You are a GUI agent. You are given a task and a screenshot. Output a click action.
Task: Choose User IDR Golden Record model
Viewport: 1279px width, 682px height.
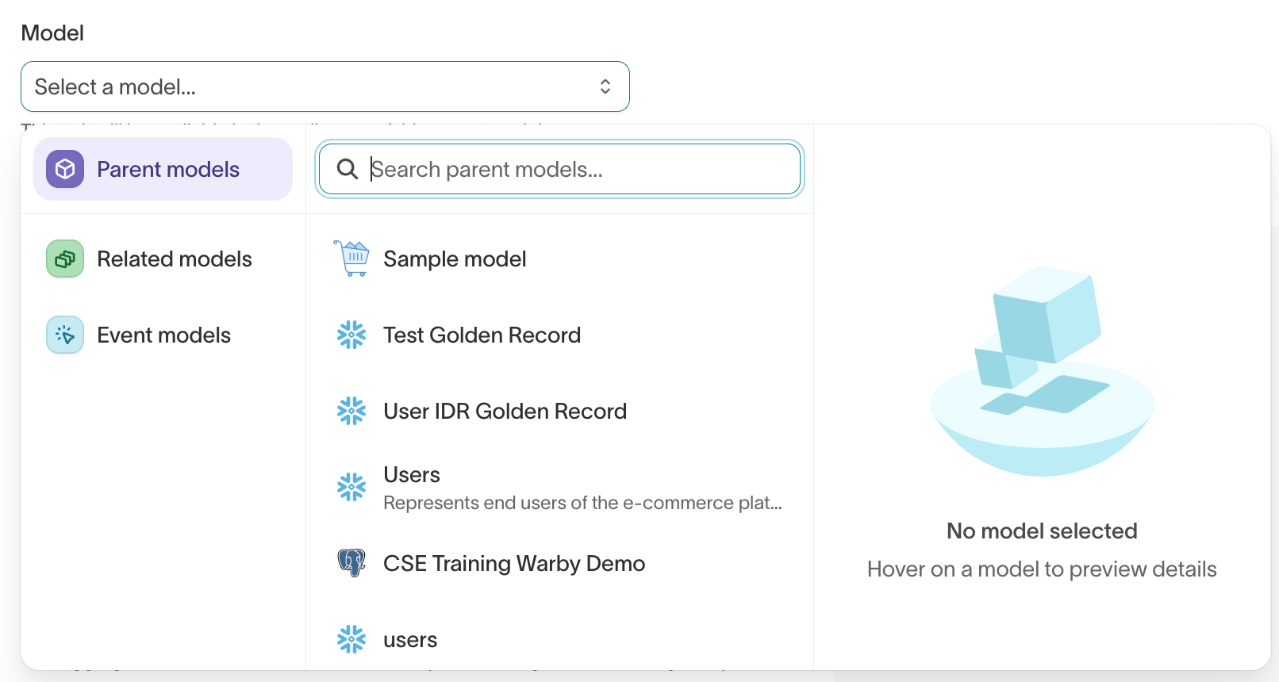coord(559,411)
